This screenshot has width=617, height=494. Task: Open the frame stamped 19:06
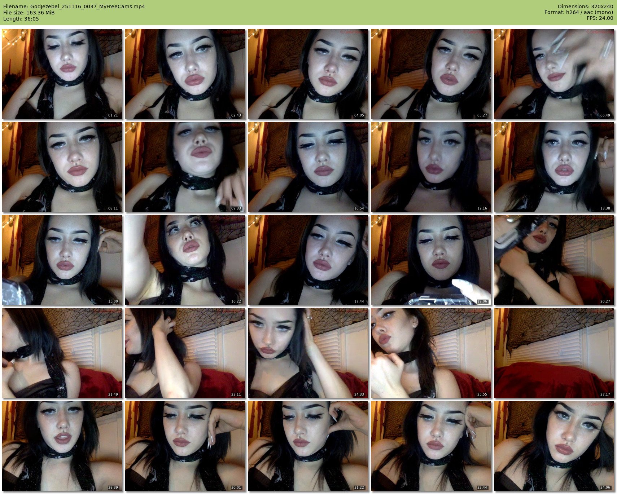(x=431, y=260)
